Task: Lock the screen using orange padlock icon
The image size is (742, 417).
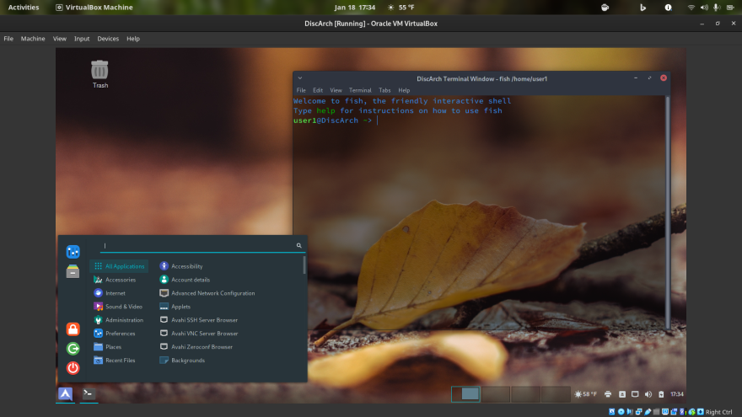Action: 73,329
